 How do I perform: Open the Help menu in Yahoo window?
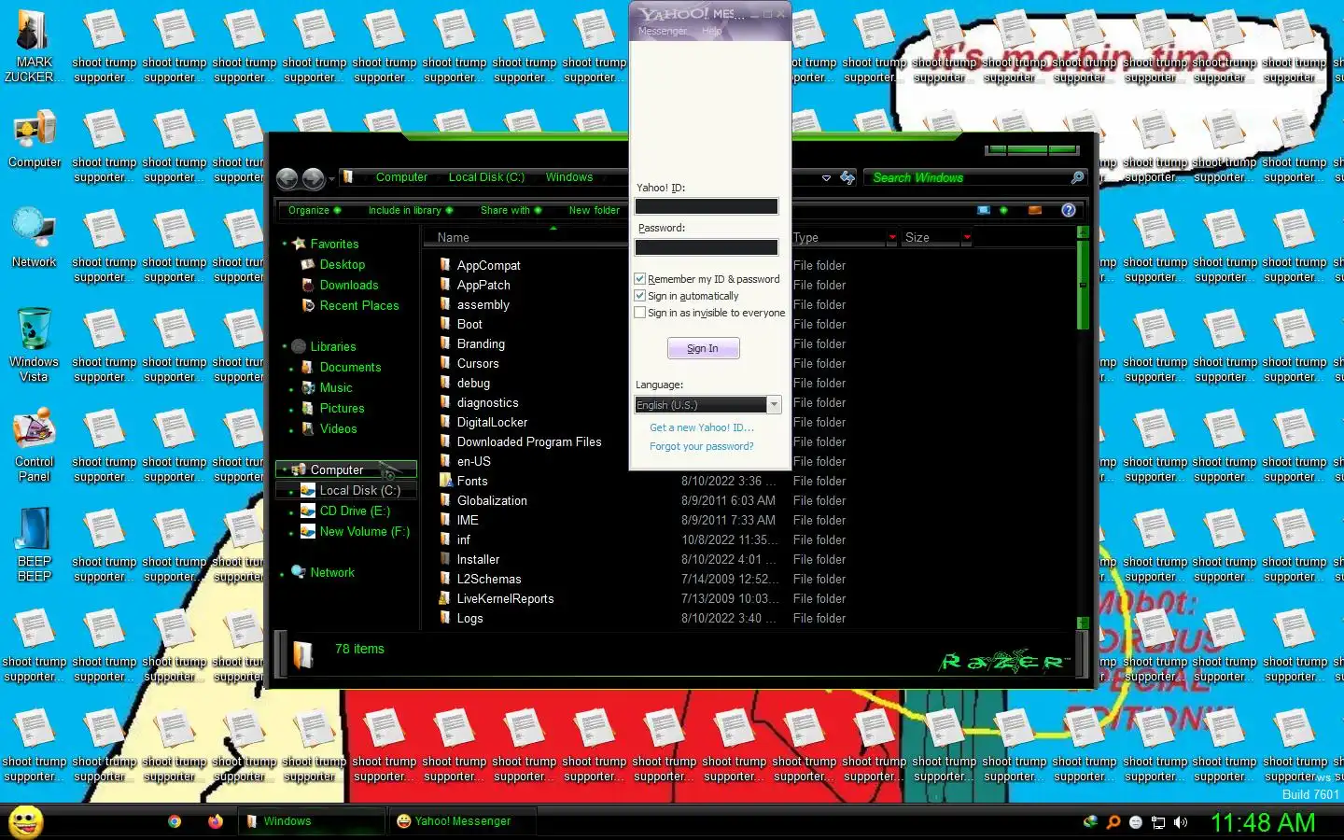coord(712,31)
